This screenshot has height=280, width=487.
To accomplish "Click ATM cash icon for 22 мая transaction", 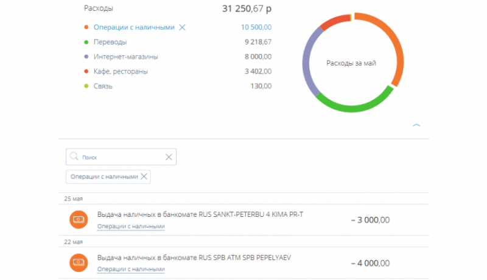I will coord(78,262).
